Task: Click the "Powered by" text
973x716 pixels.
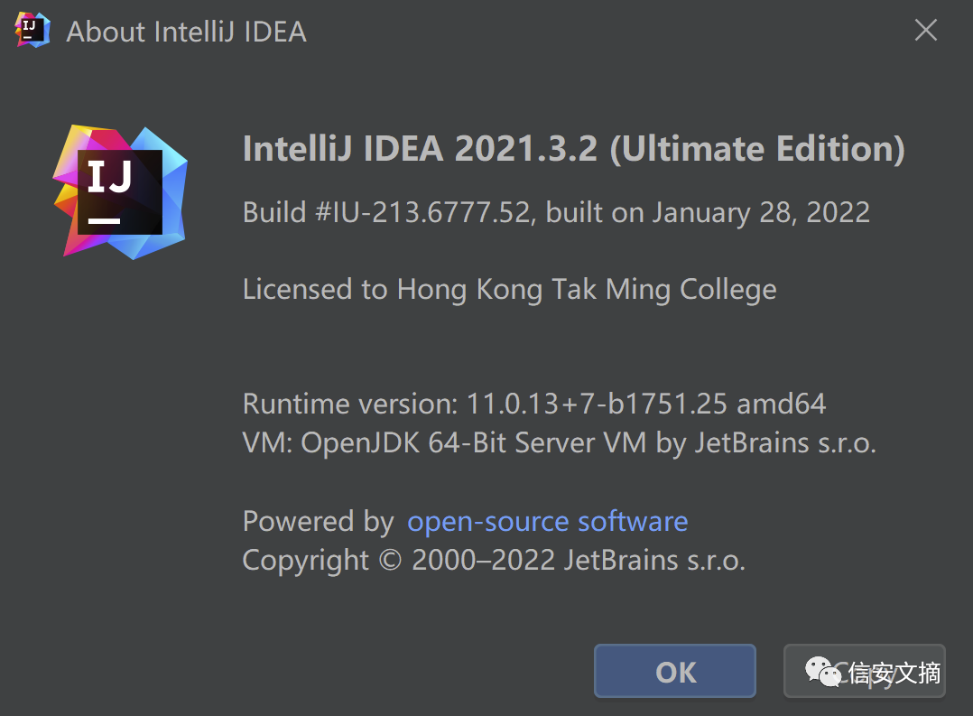Action: pos(318,522)
